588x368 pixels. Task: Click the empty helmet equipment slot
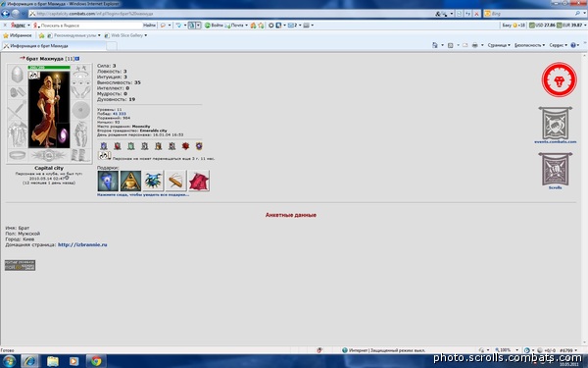[x=17, y=75]
